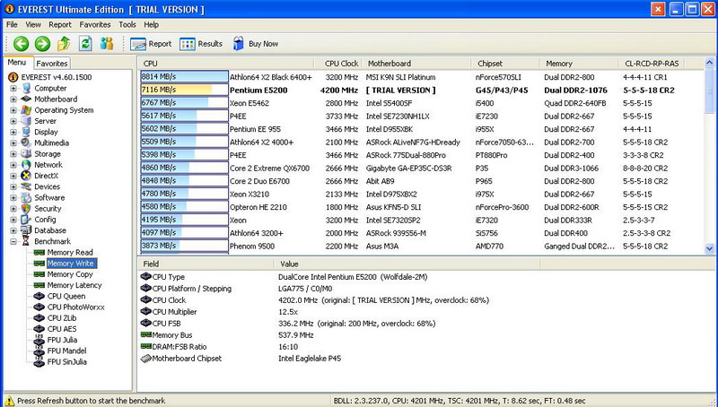Select FPU Julia benchmark
Viewport: 718px width, 407px height.
[62, 341]
